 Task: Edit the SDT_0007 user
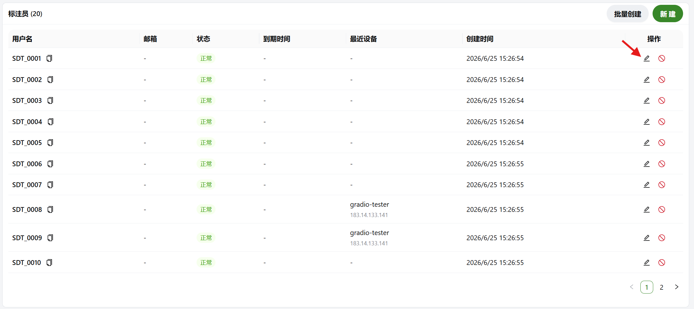coord(646,185)
